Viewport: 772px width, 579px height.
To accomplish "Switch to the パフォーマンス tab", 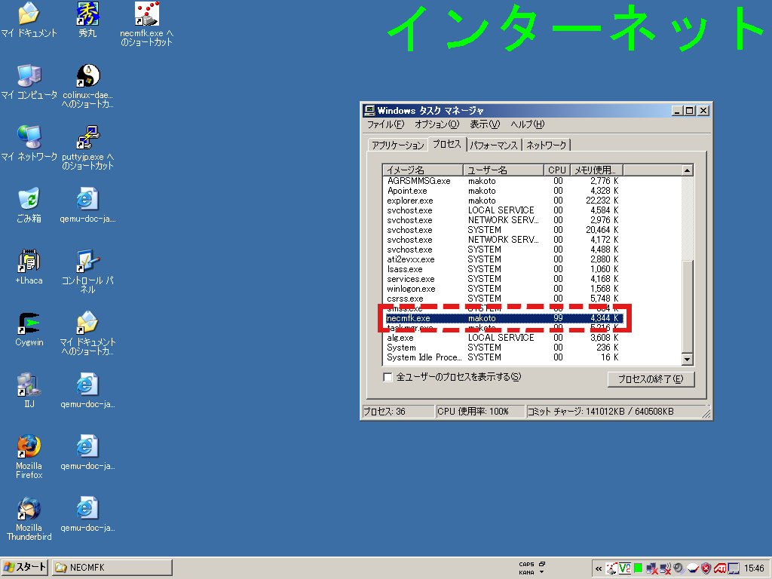I will (x=493, y=146).
